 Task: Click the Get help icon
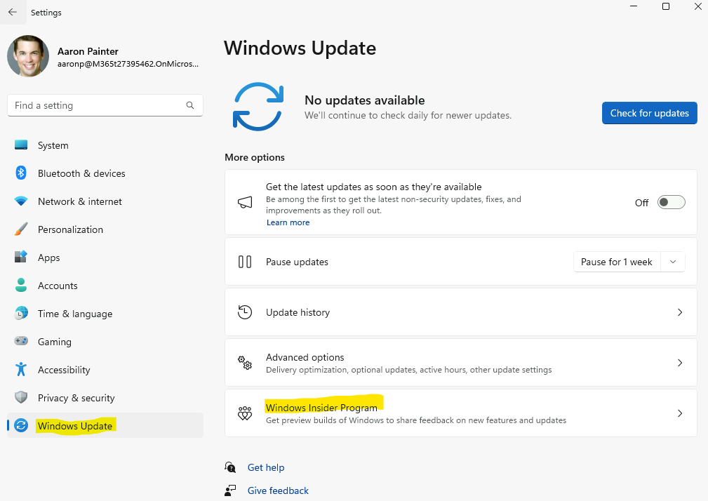(230, 467)
